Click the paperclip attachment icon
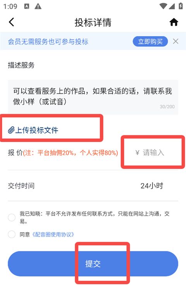Screen dimensions: 186x290 coord(11,130)
